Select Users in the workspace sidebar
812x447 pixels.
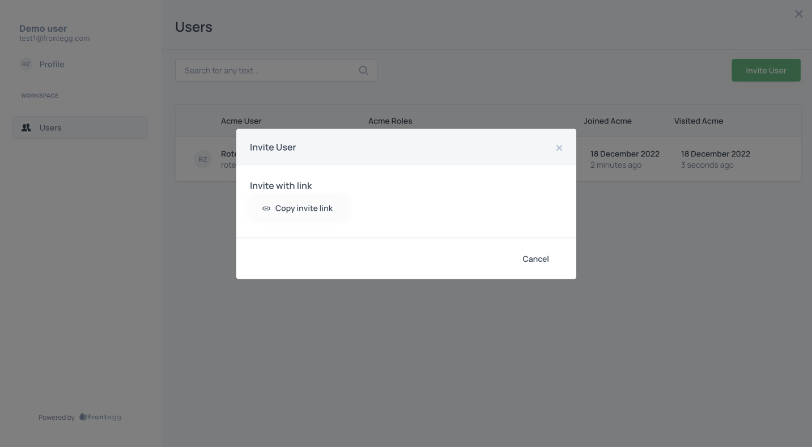80,127
